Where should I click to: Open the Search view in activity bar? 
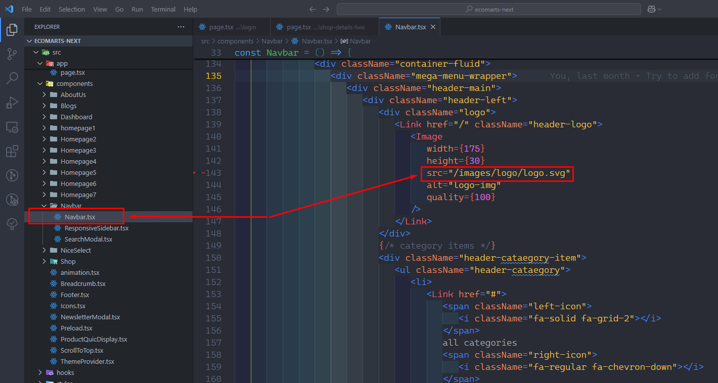[12, 78]
